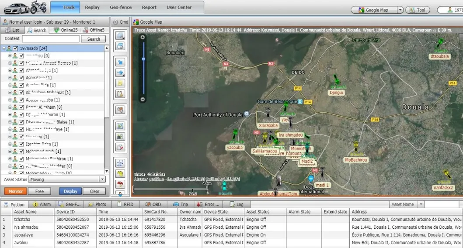
Task: Toggle checkbox for Mohamed Madi [1]
Action: pyautogui.click(x=21, y=151)
